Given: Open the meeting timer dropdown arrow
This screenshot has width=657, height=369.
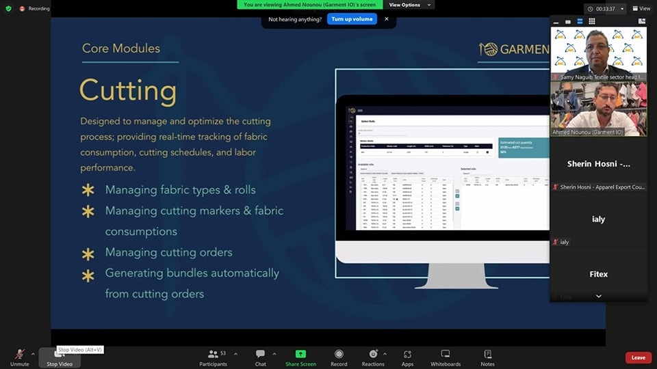Looking at the screenshot, I should coord(622,9).
